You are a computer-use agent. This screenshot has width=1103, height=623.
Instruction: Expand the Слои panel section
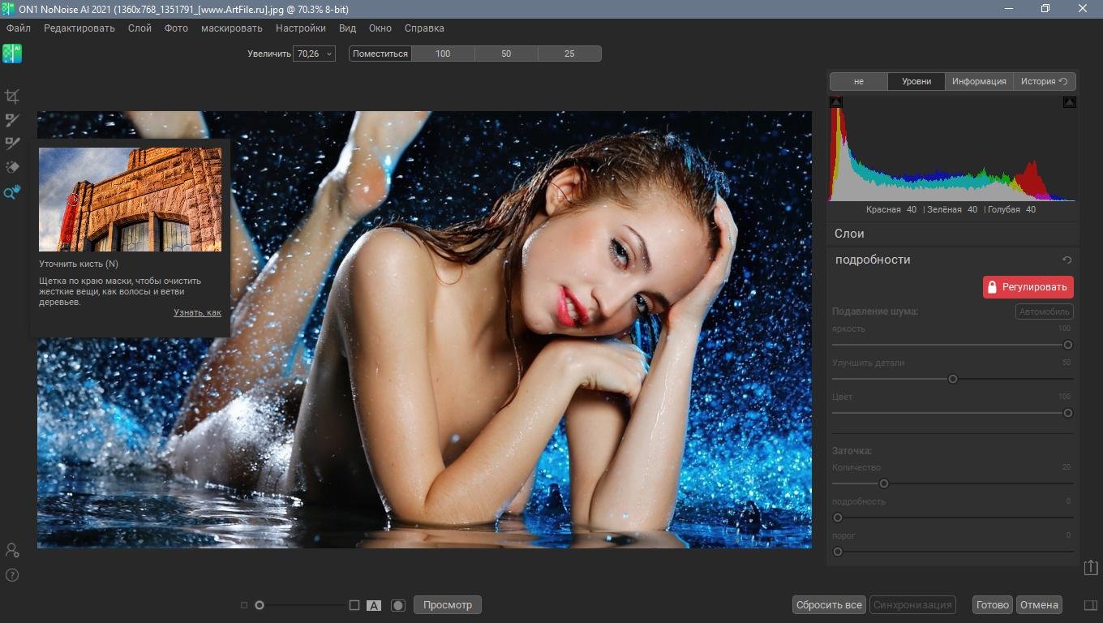pyautogui.click(x=849, y=234)
